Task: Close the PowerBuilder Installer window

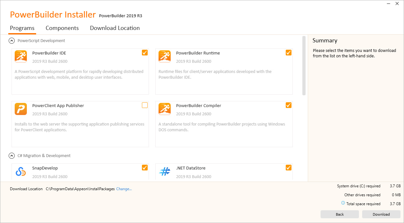Action: (x=397, y=4)
